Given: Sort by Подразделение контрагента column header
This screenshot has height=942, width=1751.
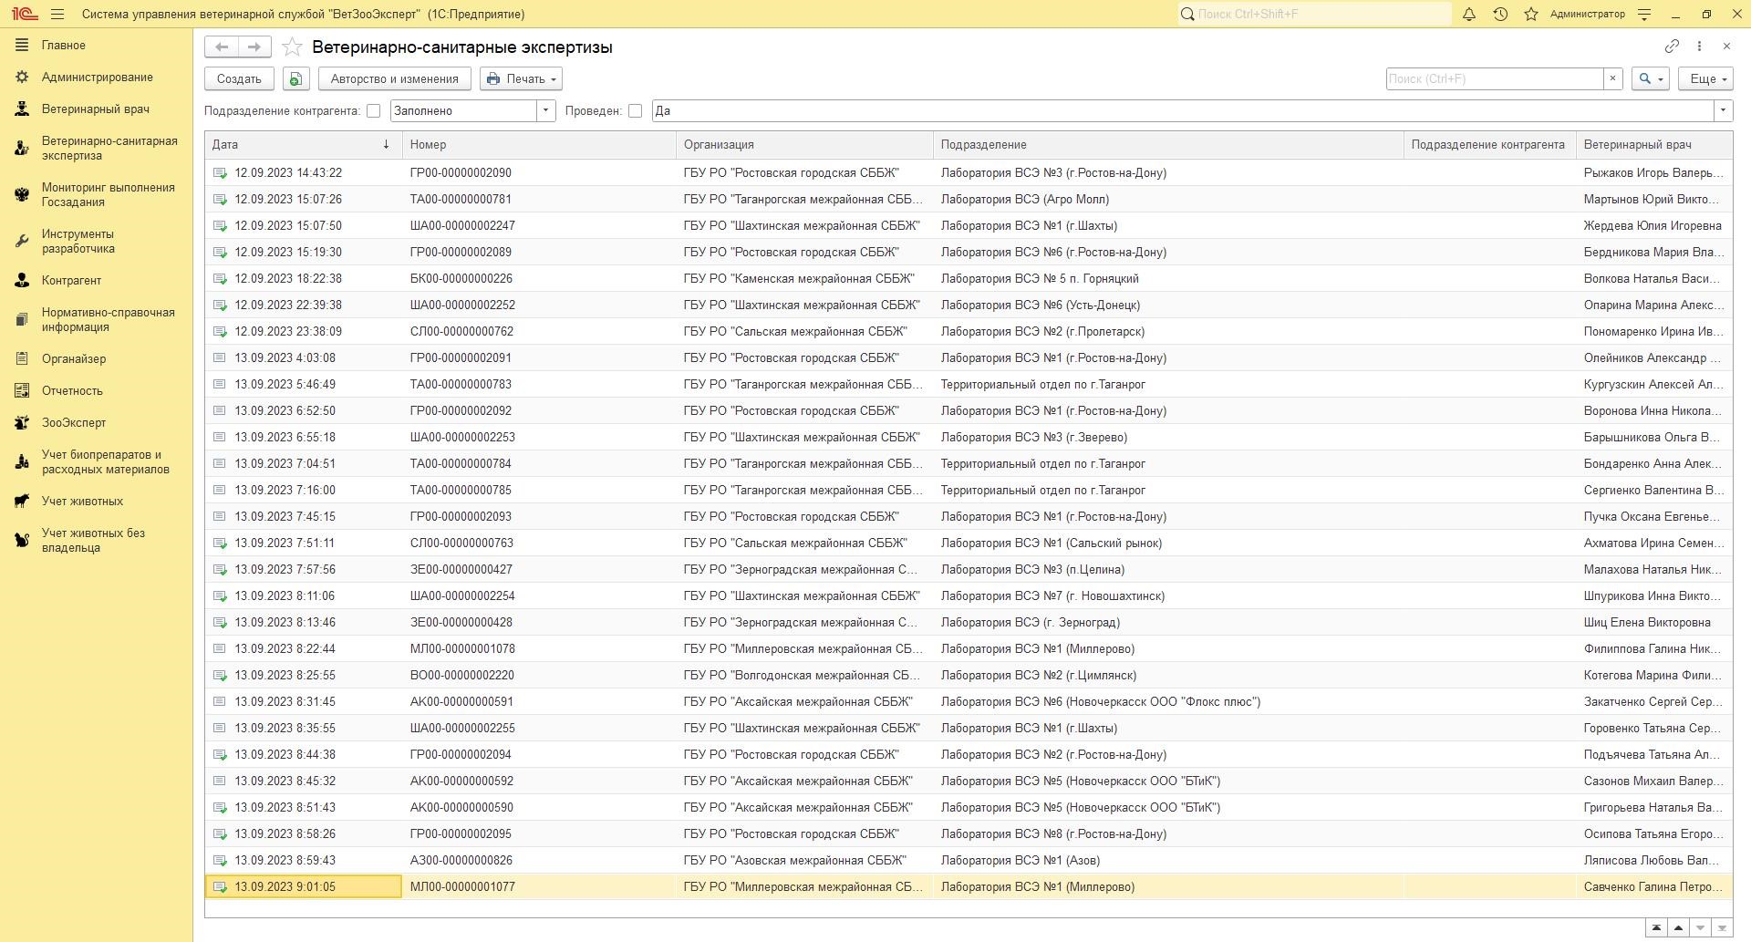Looking at the screenshot, I should point(1488,144).
